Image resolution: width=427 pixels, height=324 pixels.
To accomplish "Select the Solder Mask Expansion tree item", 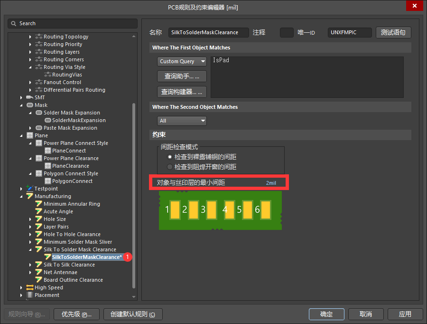I will 72,113.
